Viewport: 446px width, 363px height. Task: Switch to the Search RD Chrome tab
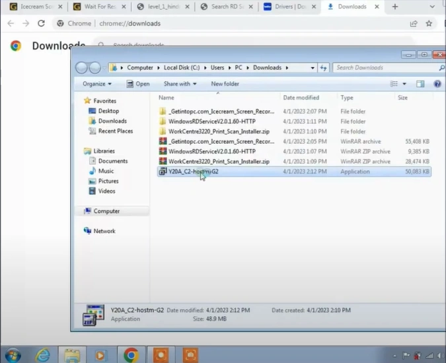point(225,7)
